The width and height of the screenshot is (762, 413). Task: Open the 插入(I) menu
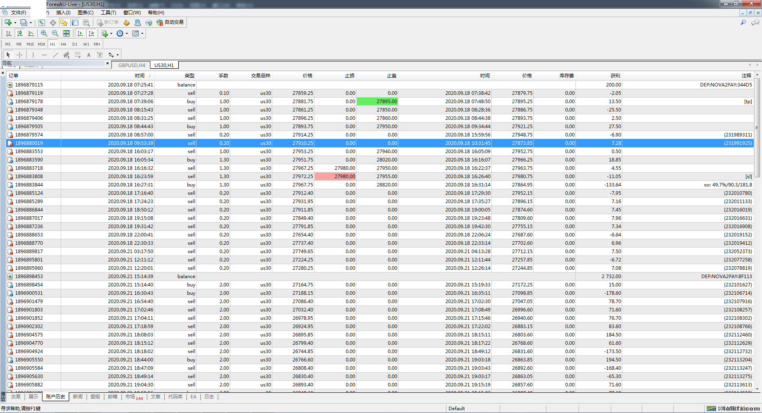63,13
